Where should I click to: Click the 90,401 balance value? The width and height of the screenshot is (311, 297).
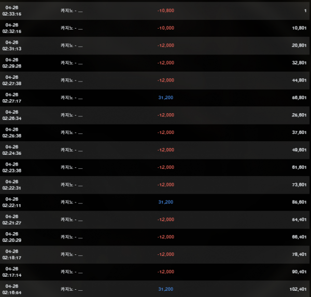point(300,272)
